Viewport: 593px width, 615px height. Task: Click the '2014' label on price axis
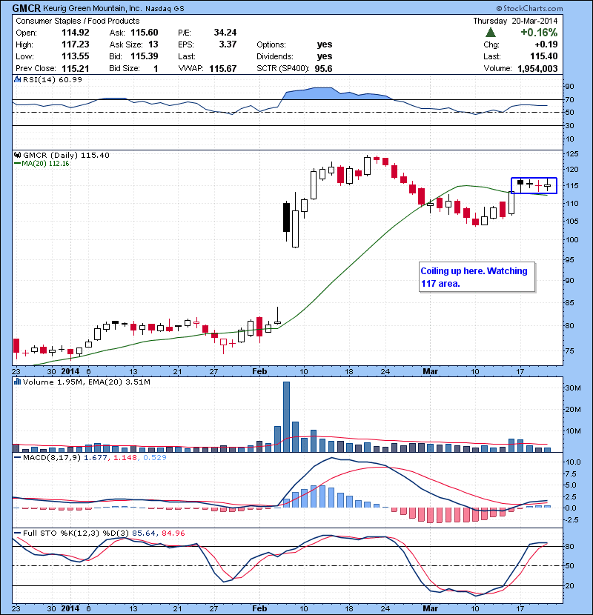pos(70,371)
